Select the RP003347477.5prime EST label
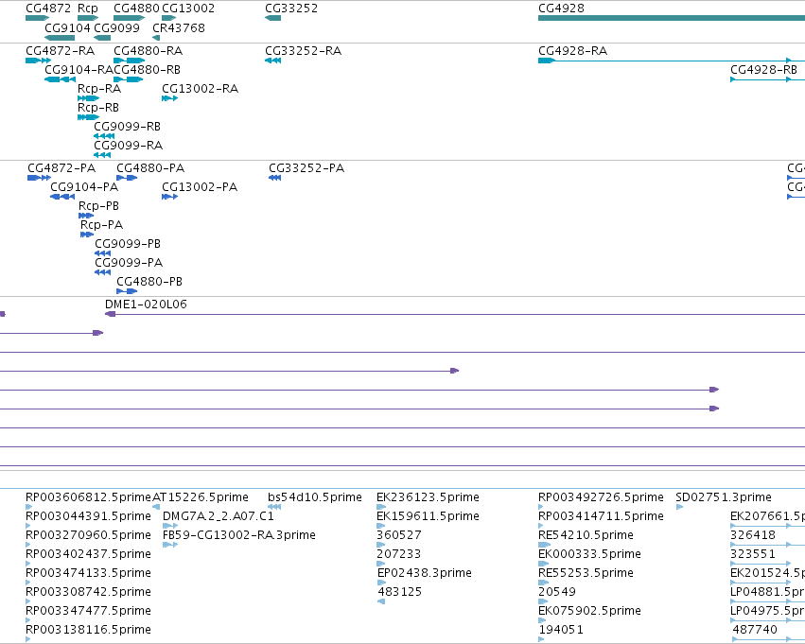This screenshot has height=644, width=805. [88, 611]
